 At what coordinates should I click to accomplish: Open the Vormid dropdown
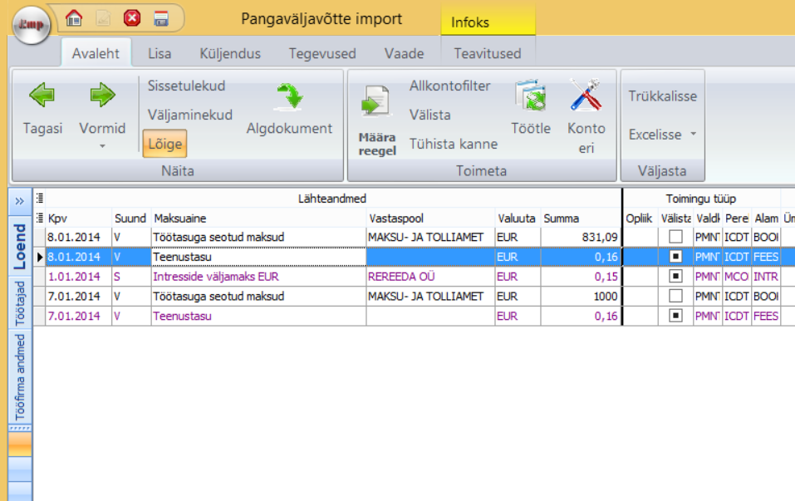(x=102, y=135)
